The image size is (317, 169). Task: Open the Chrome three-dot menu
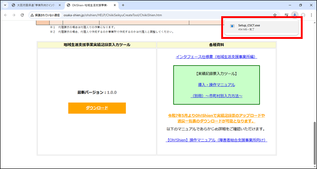pos(311,15)
